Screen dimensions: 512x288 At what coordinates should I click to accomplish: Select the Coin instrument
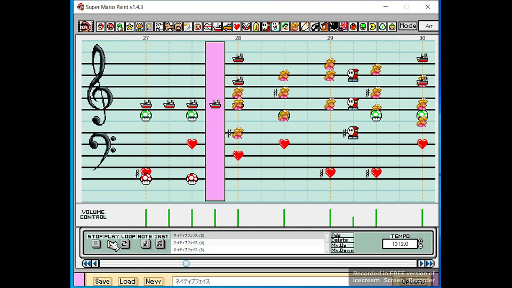click(x=256, y=27)
